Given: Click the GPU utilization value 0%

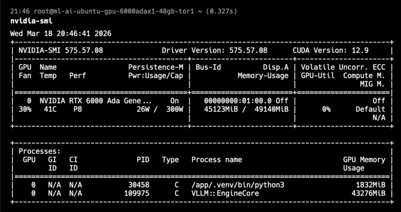Looking at the screenshot, I should pyautogui.click(x=326, y=109).
